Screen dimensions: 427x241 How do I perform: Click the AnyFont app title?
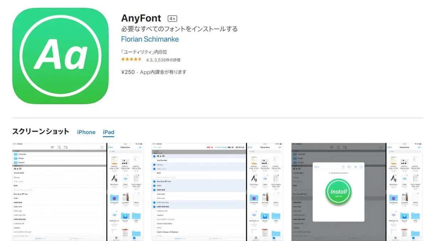coord(141,18)
